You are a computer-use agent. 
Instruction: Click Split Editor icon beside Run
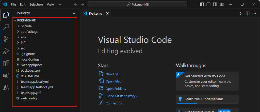(x=248, y=13)
